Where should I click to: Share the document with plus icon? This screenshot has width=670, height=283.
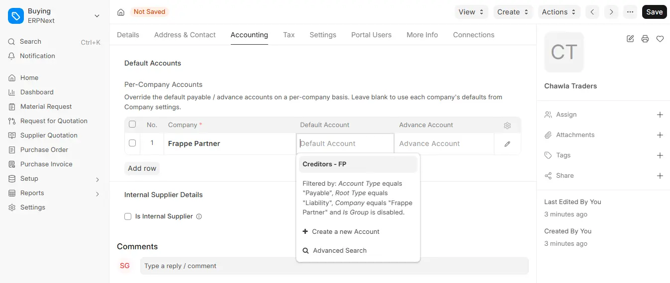point(660,176)
